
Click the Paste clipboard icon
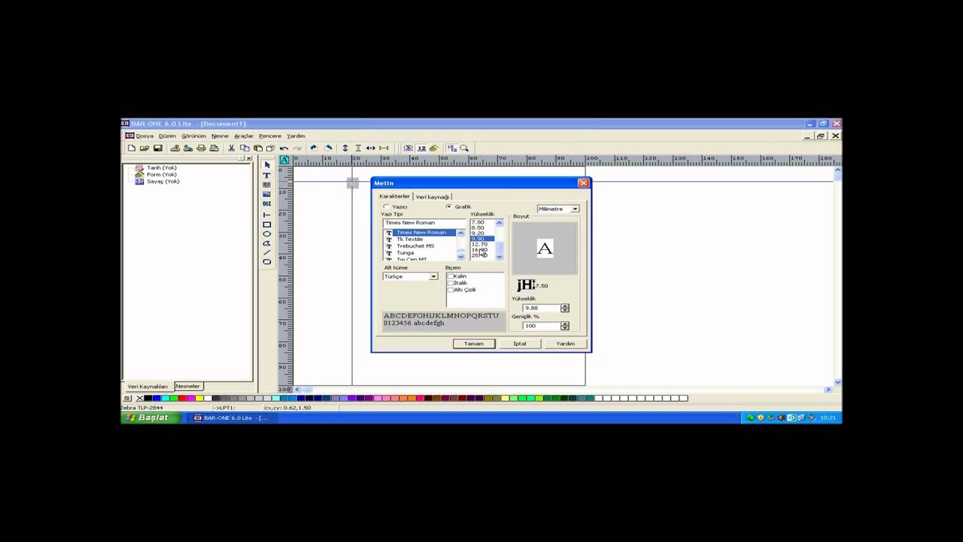[258, 148]
